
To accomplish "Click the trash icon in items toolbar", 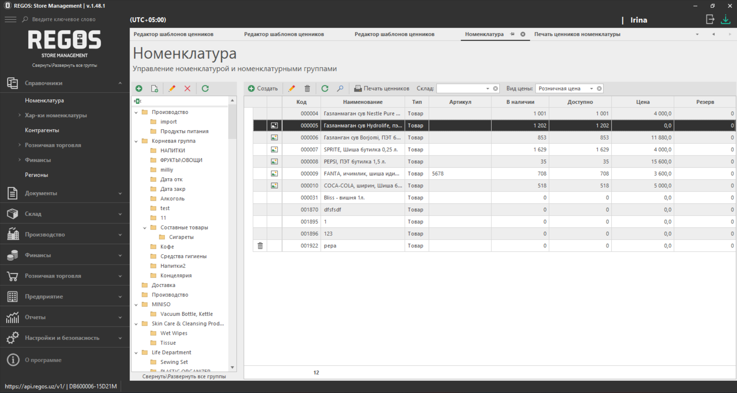I will coord(307,88).
